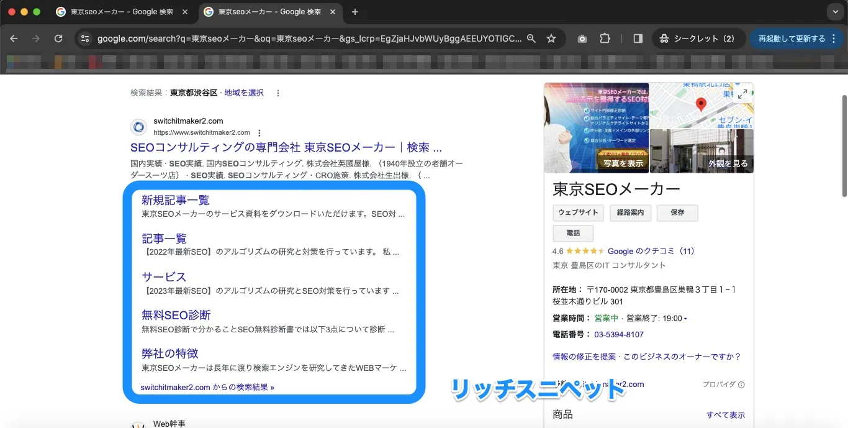Click すべて表示 link beside 商品
Viewport: 848px width, 428px height.
click(x=726, y=415)
